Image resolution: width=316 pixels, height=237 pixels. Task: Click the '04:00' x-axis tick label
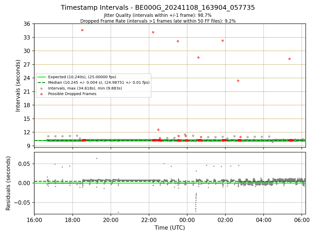263,220
